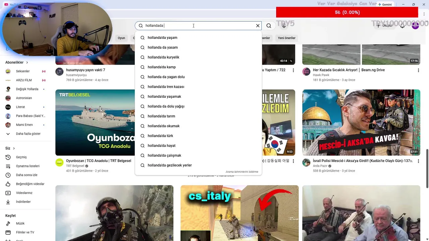Expand the Siz section chevron

pyautogui.click(x=14, y=148)
